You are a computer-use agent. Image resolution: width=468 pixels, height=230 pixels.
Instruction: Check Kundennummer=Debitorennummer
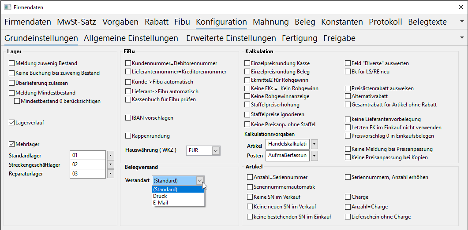pos(128,63)
